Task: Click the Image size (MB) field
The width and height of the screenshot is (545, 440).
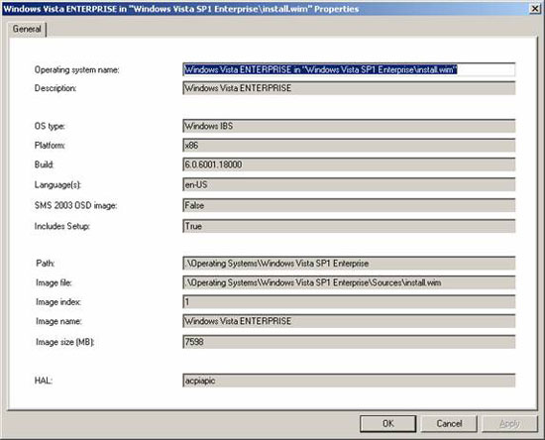Action: click(x=349, y=342)
